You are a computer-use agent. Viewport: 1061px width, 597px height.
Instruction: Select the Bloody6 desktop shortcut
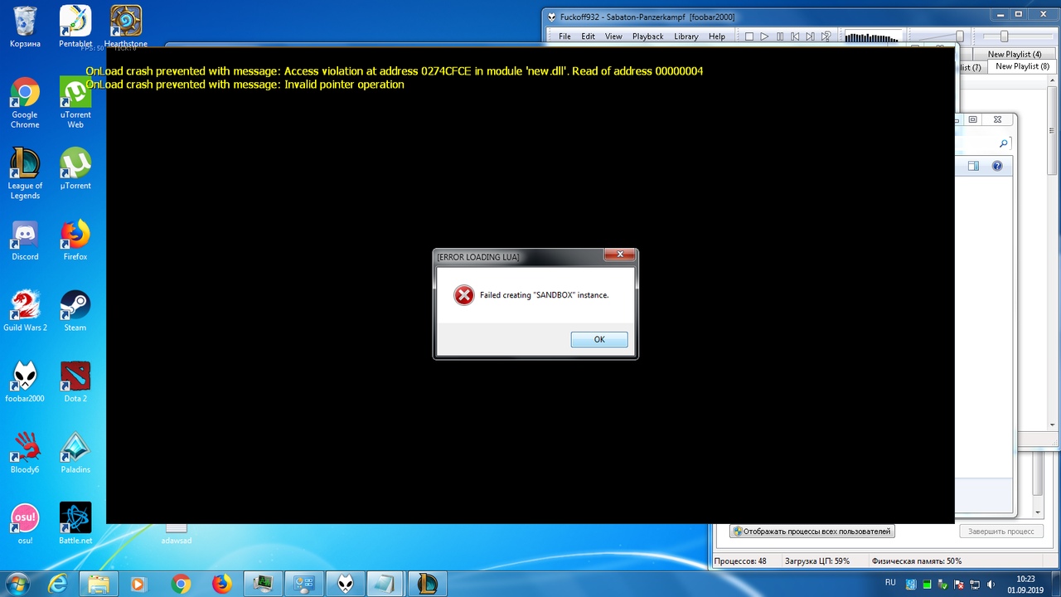tap(25, 452)
